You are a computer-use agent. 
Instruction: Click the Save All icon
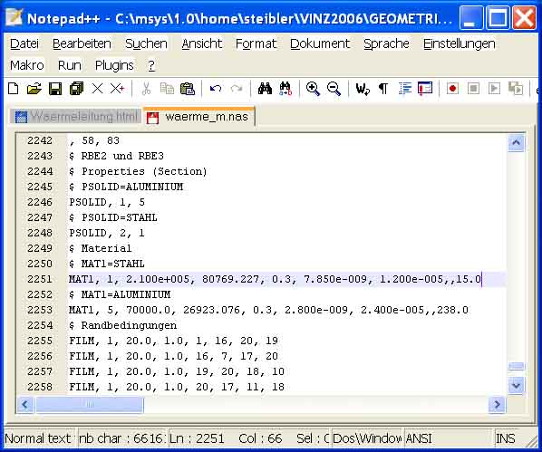pos(76,89)
